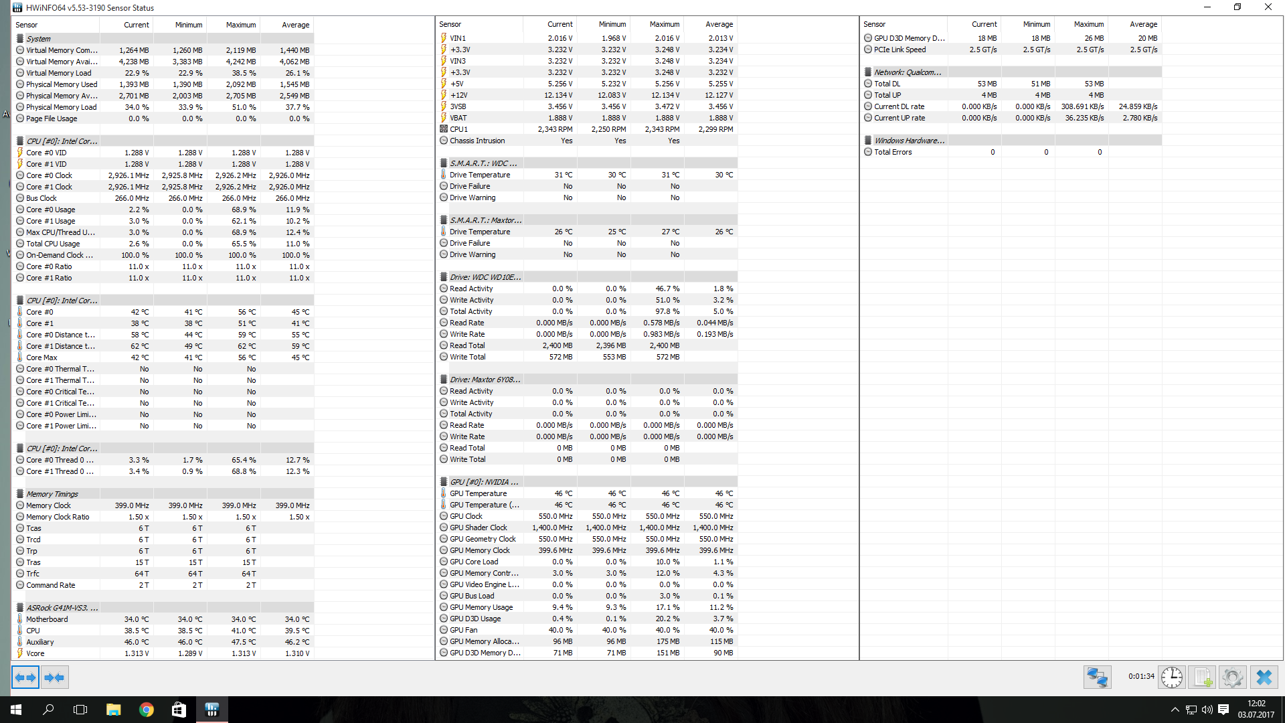The image size is (1285, 723).
Task: Click the collapse columns arrows button
Action: tap(54, 677)
